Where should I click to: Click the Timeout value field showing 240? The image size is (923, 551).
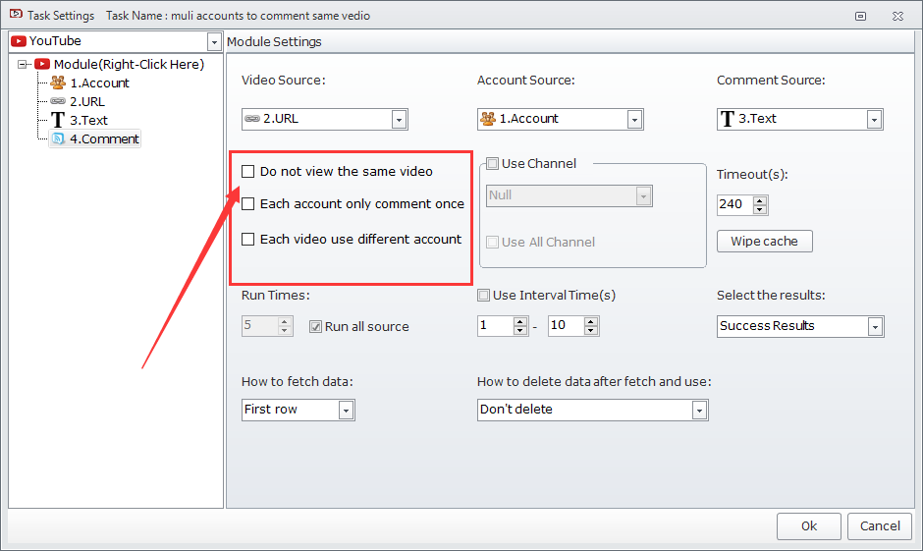(733, 205)
